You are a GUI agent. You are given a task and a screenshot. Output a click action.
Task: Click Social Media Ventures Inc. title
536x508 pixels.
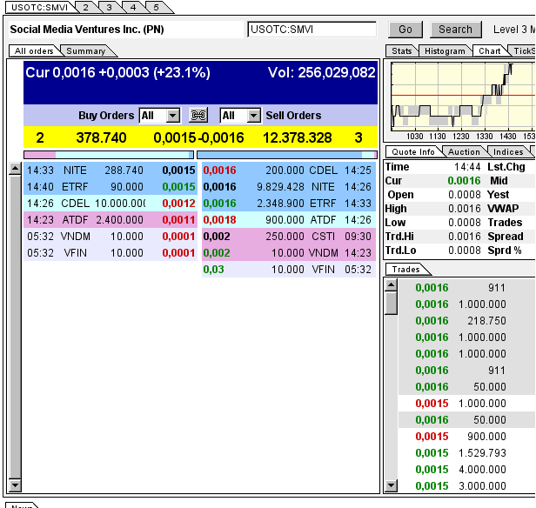click(x=87, y=30)
